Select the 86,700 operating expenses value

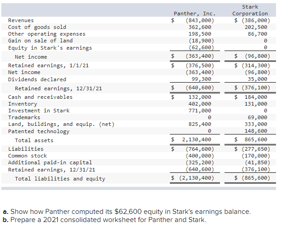click(x=257, y=34)
